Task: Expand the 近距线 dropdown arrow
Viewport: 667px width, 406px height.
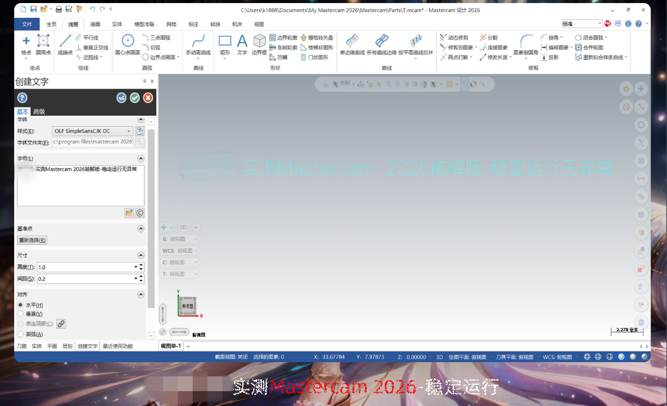Action: pos(101,57)
